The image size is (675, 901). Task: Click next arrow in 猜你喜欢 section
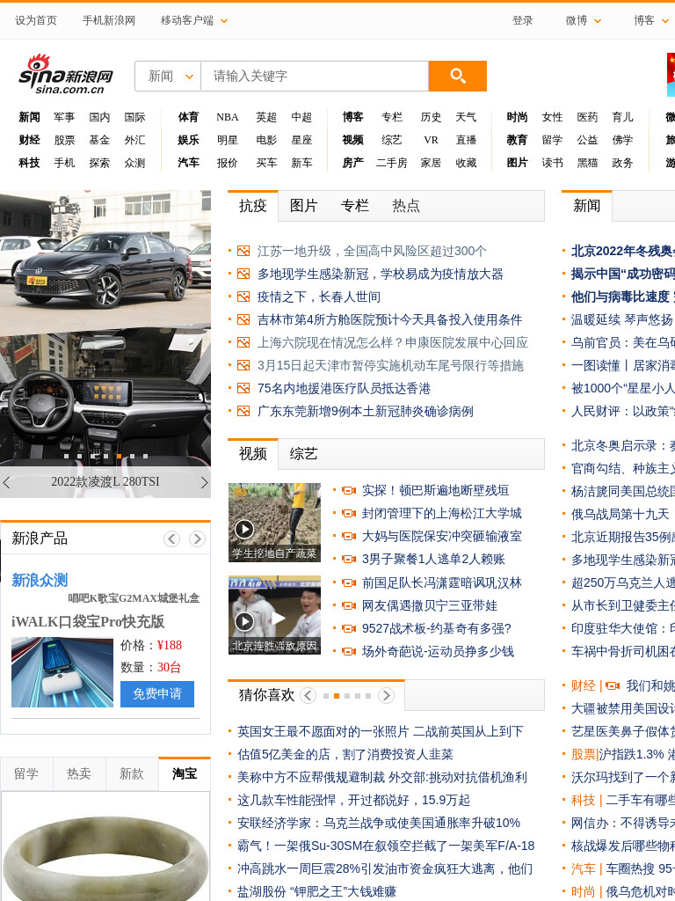coord(387,696)
